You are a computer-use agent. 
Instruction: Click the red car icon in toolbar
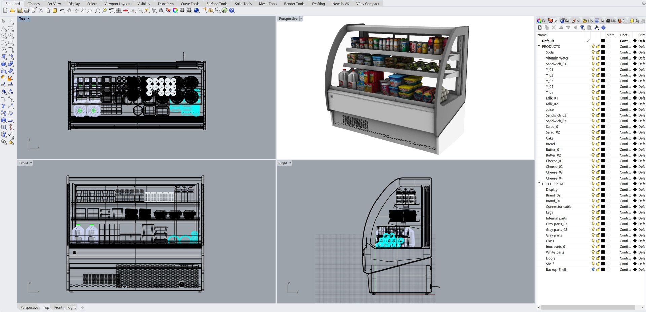pos(125,10)
